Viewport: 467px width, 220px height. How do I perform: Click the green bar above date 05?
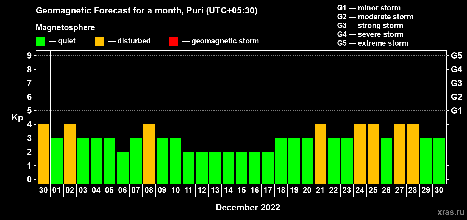(110, 161)
